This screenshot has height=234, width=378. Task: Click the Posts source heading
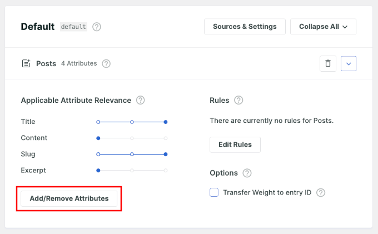[x=46, y=64]
